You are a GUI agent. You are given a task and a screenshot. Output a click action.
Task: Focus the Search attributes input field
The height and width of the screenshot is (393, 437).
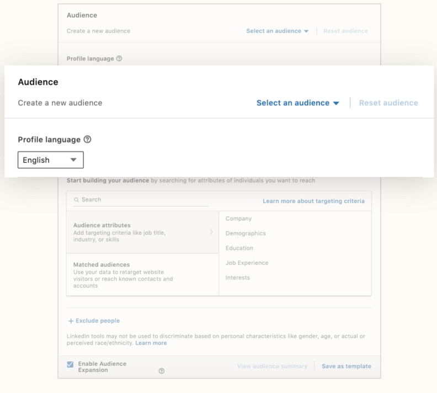pos(141,200)
